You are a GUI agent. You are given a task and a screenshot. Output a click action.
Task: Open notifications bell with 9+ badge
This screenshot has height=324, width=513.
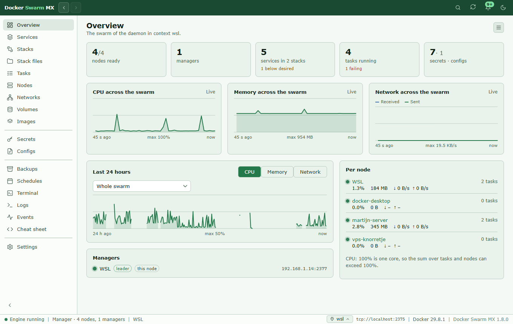pos(488,7)
